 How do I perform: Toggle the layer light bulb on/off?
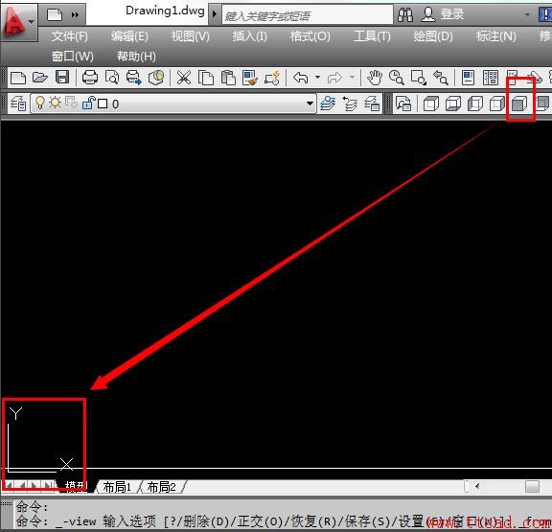[40, 104]
